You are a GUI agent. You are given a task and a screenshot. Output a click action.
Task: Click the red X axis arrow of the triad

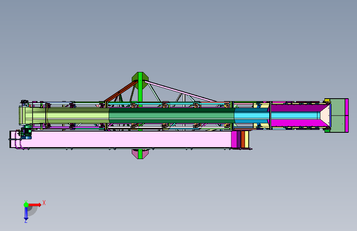click(35, 205)
